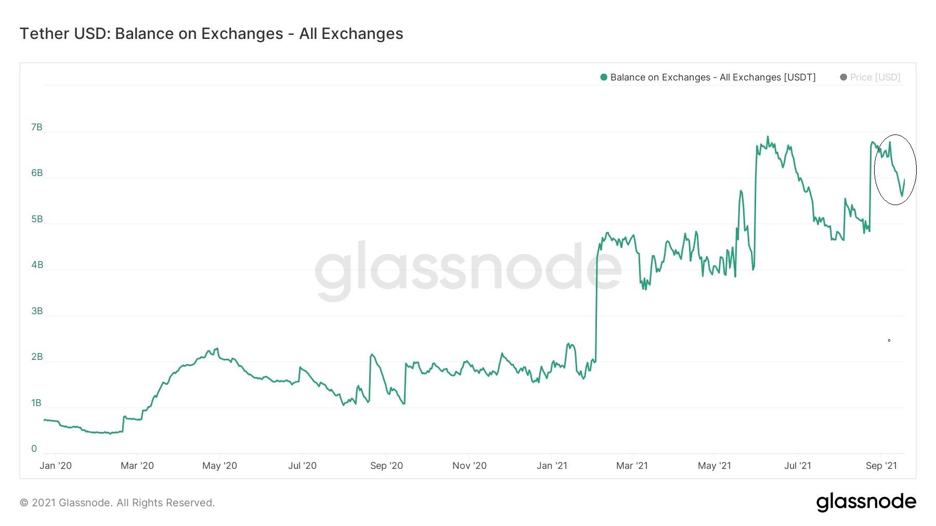Select the 7B y-axis label
936x526 pixels.
pyautogui.click(x=37, y=127)
